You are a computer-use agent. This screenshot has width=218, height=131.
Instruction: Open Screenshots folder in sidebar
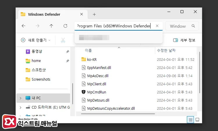pyautogui.click(x=41, y=79)
